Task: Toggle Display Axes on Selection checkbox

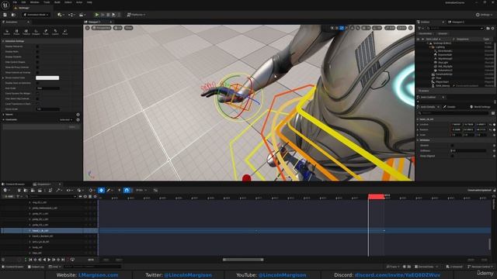Action: (x=37, y=83)
